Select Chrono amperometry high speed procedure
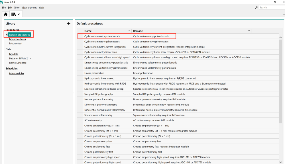Image resolution: width=285 pixels, height=164 pixels. pos(102,157)
